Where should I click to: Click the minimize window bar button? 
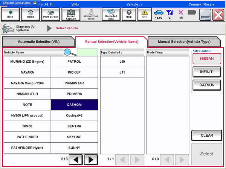tap(205, 15)
